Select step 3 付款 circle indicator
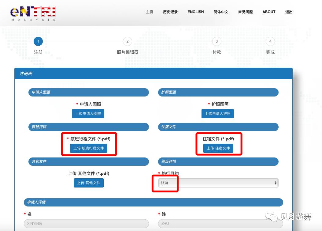322x231 pixels. click(x=217, y=41)
